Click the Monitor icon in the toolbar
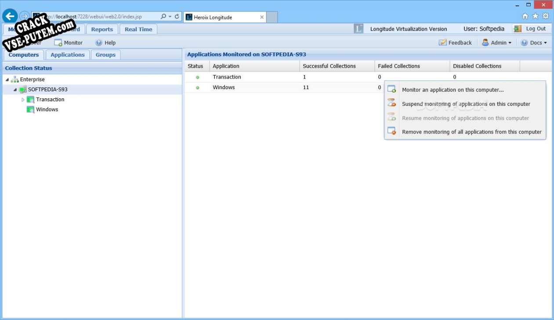This screenshot has height=320, width=554. [58, 43]
